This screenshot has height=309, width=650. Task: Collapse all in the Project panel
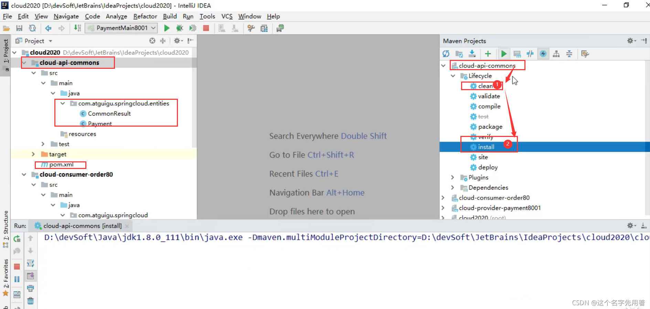pos(163,41)
